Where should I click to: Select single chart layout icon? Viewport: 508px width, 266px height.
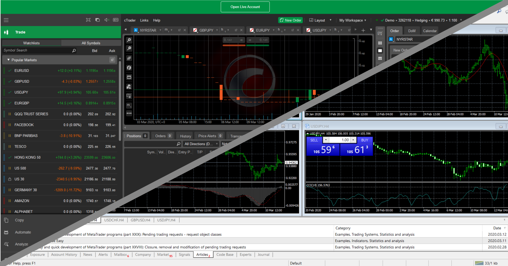point(380,51)
